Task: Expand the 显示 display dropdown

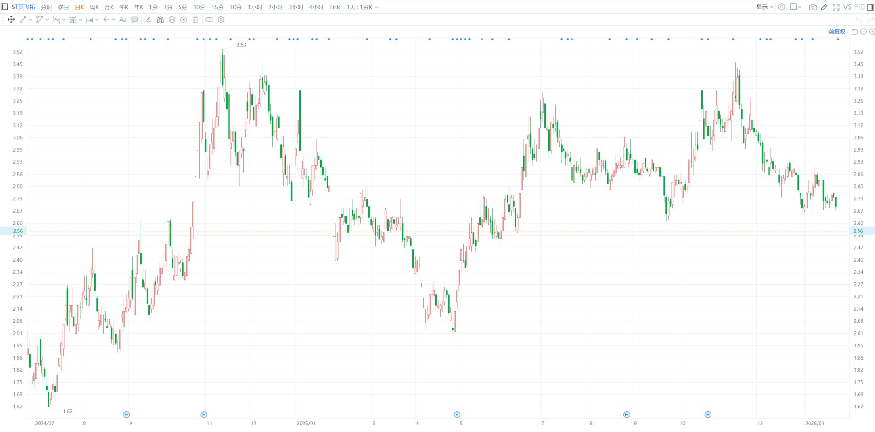Action: (x=765, y=7)
